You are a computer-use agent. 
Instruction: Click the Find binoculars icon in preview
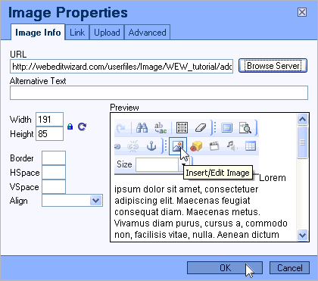[142, 127]
